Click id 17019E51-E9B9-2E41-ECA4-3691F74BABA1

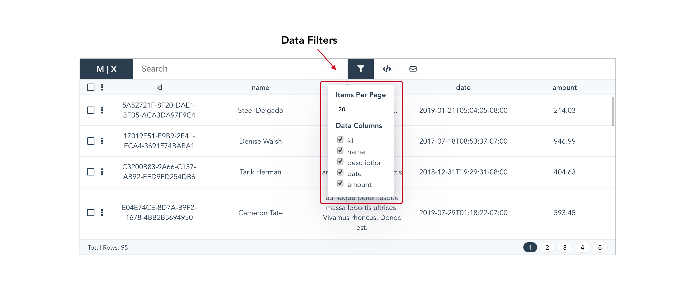[159, 141]
